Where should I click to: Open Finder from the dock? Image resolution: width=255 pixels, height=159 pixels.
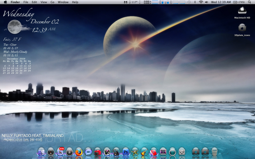click(41, 152)
